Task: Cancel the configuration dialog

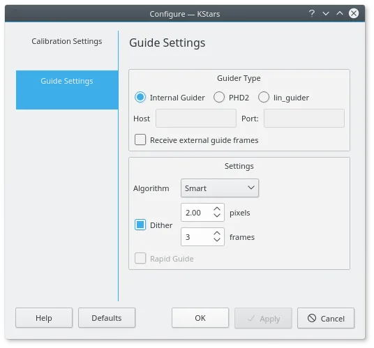Action: [326, 318]
